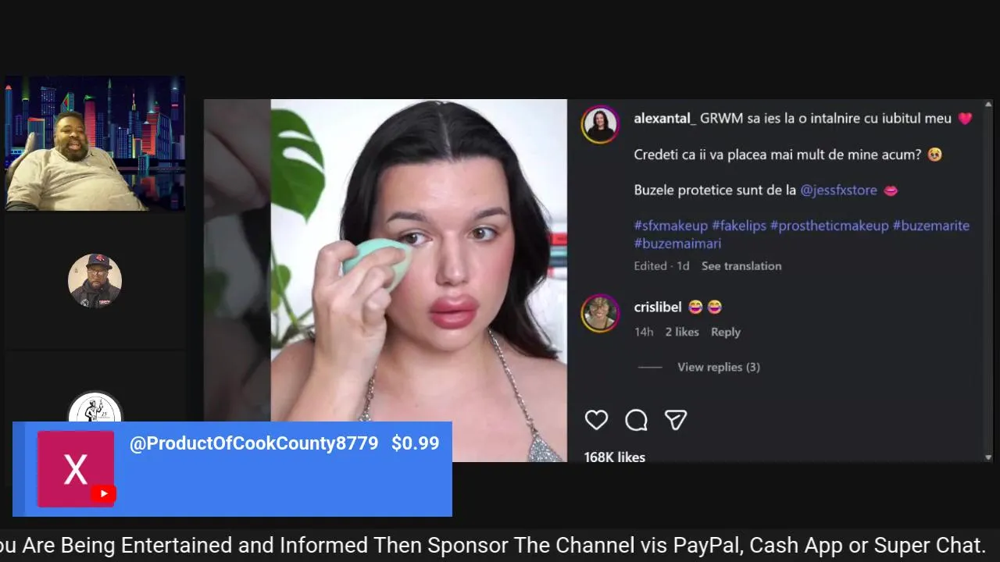Open comments via the speech bubble icon

point(636,420)
